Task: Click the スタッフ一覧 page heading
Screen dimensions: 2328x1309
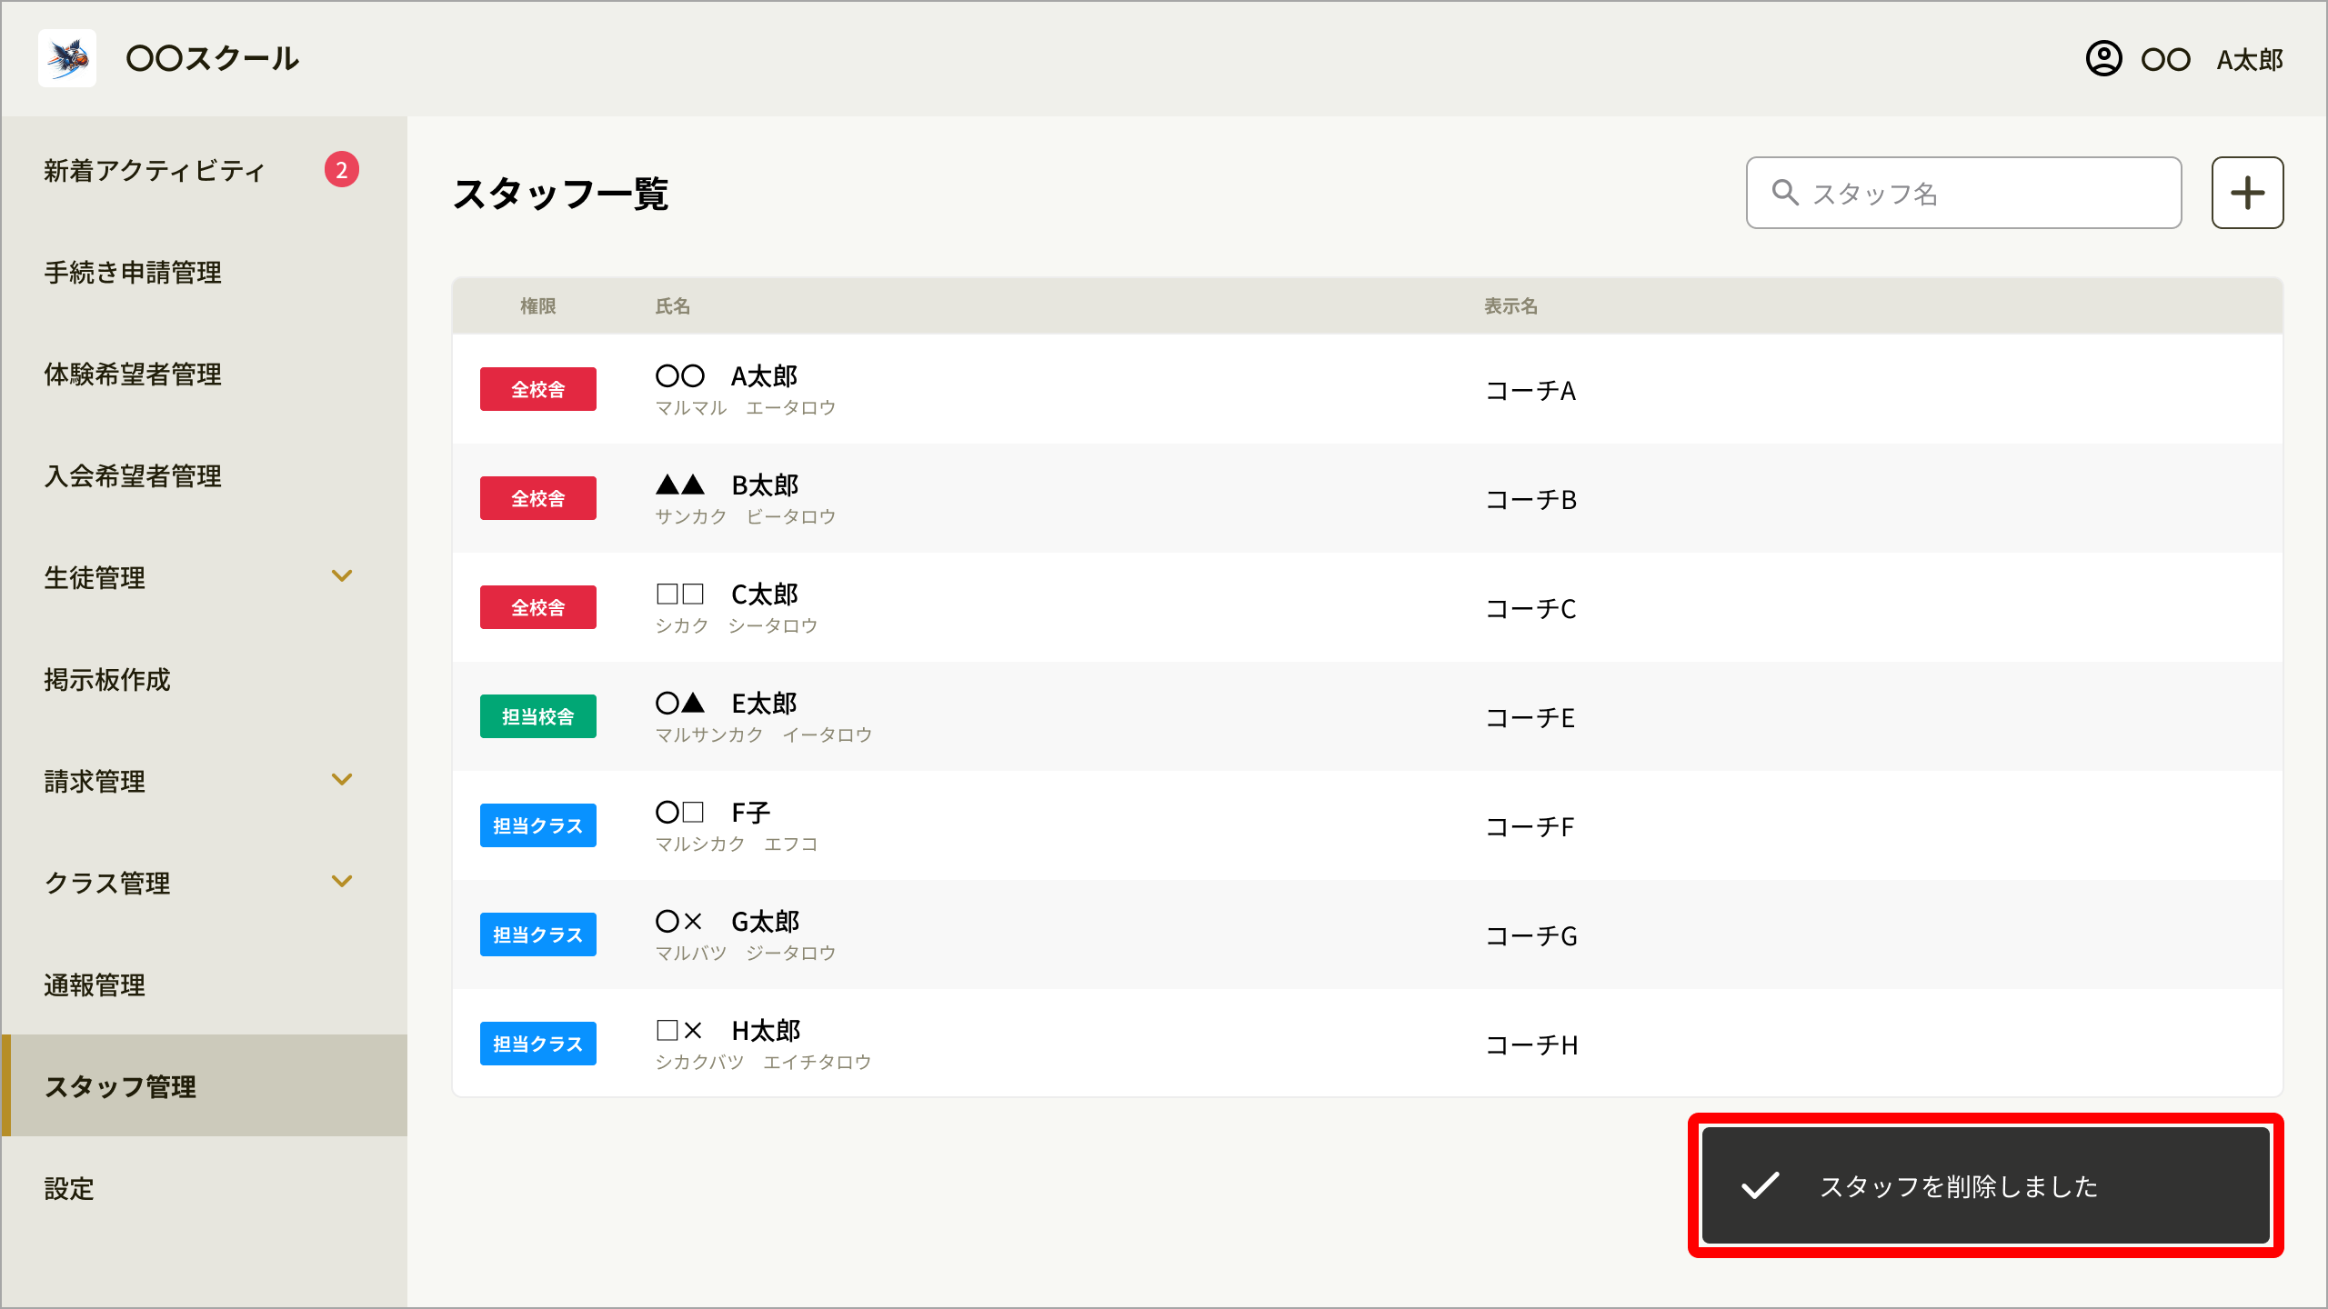Action: [x=560, y=194]
